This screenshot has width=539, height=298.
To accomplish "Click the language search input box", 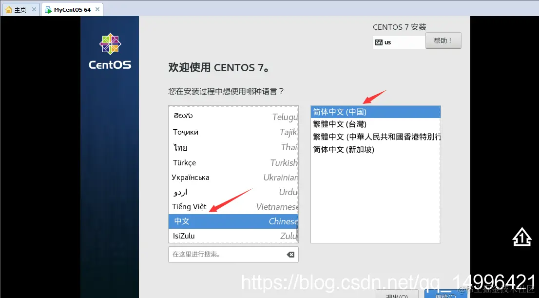I will tap(224, 255).
